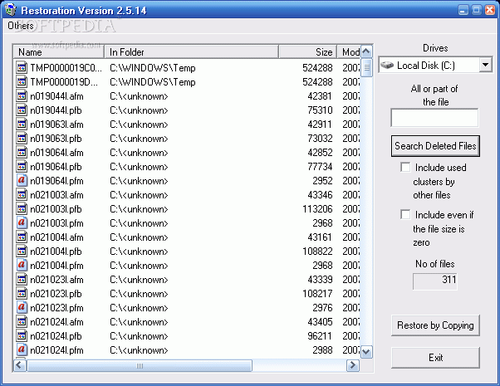
Task: Sort list by Size column header
Action: click(307, 52)
